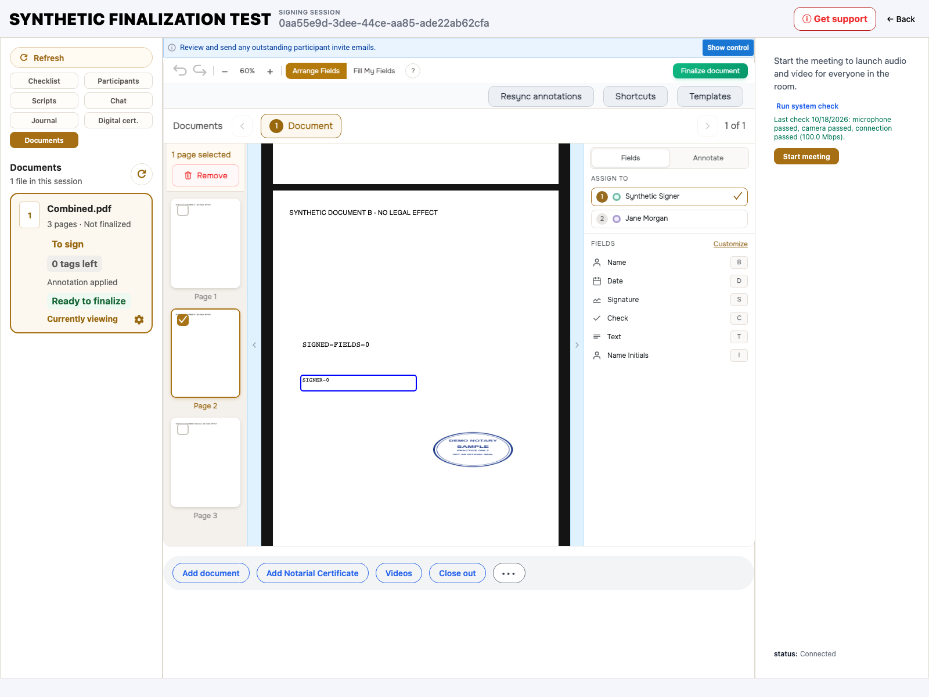Zoom in with the plus icon

tap(270, 71)
